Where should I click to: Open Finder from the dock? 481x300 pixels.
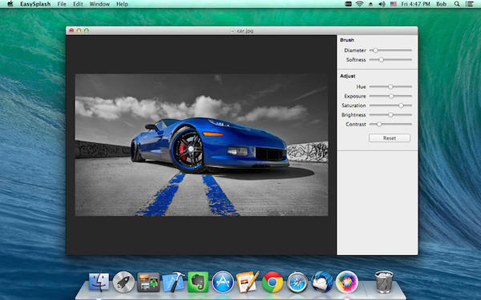[x=99, y=282]
